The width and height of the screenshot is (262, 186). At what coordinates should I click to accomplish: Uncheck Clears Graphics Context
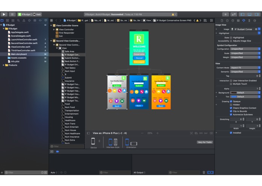coord(231,108)
